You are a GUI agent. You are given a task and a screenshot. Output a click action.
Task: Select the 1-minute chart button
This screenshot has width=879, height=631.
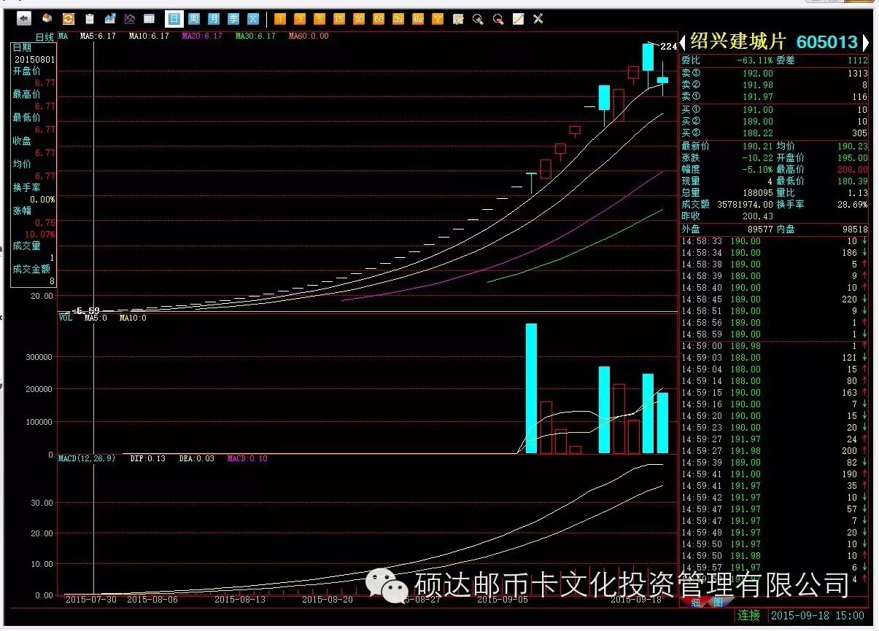[x=280, y=19]
